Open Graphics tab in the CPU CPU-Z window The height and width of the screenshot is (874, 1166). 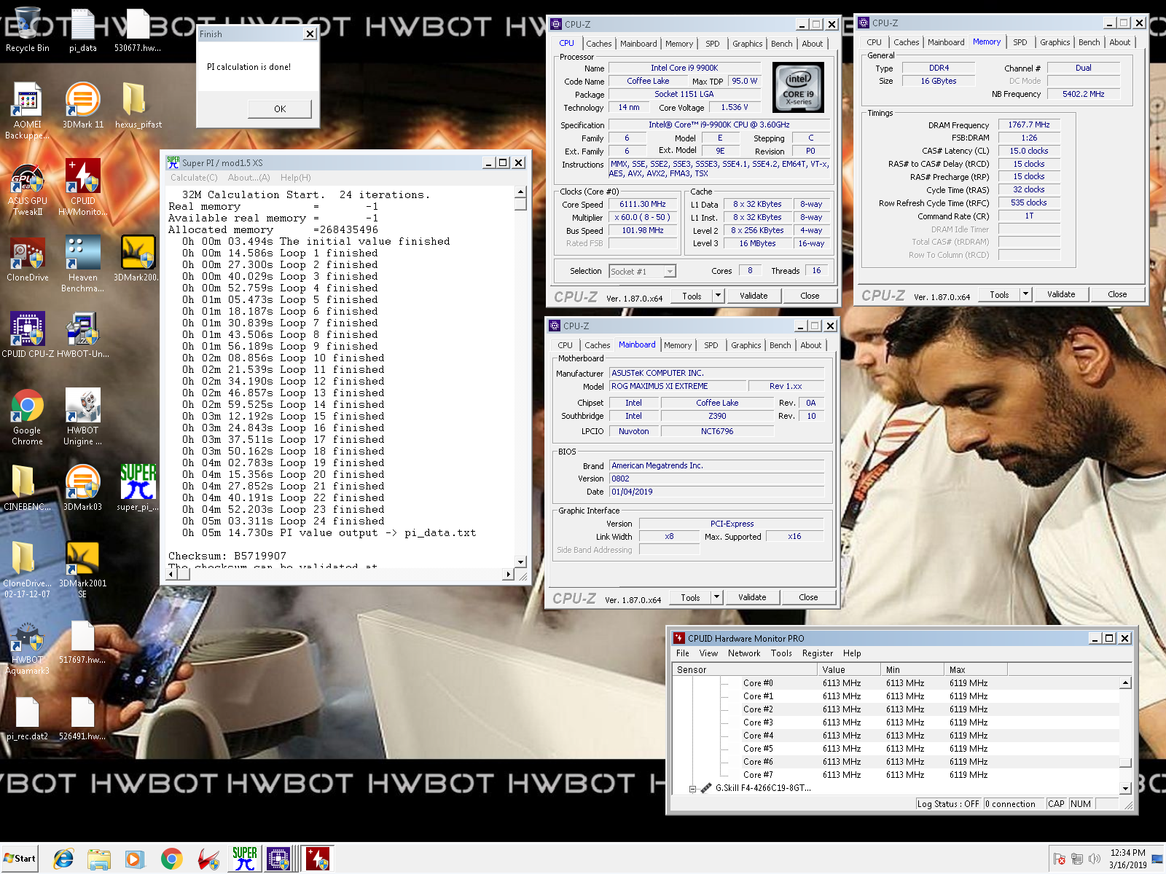click(747, 44)
